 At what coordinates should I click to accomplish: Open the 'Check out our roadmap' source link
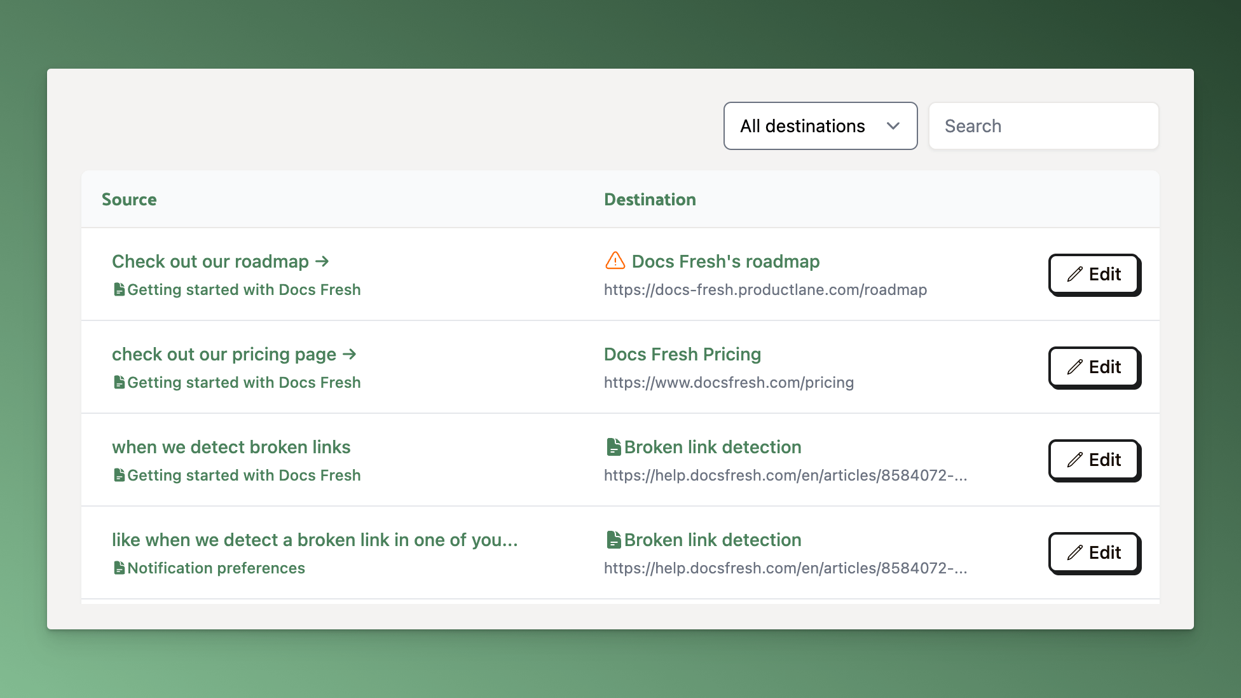[x=220, y=261]
